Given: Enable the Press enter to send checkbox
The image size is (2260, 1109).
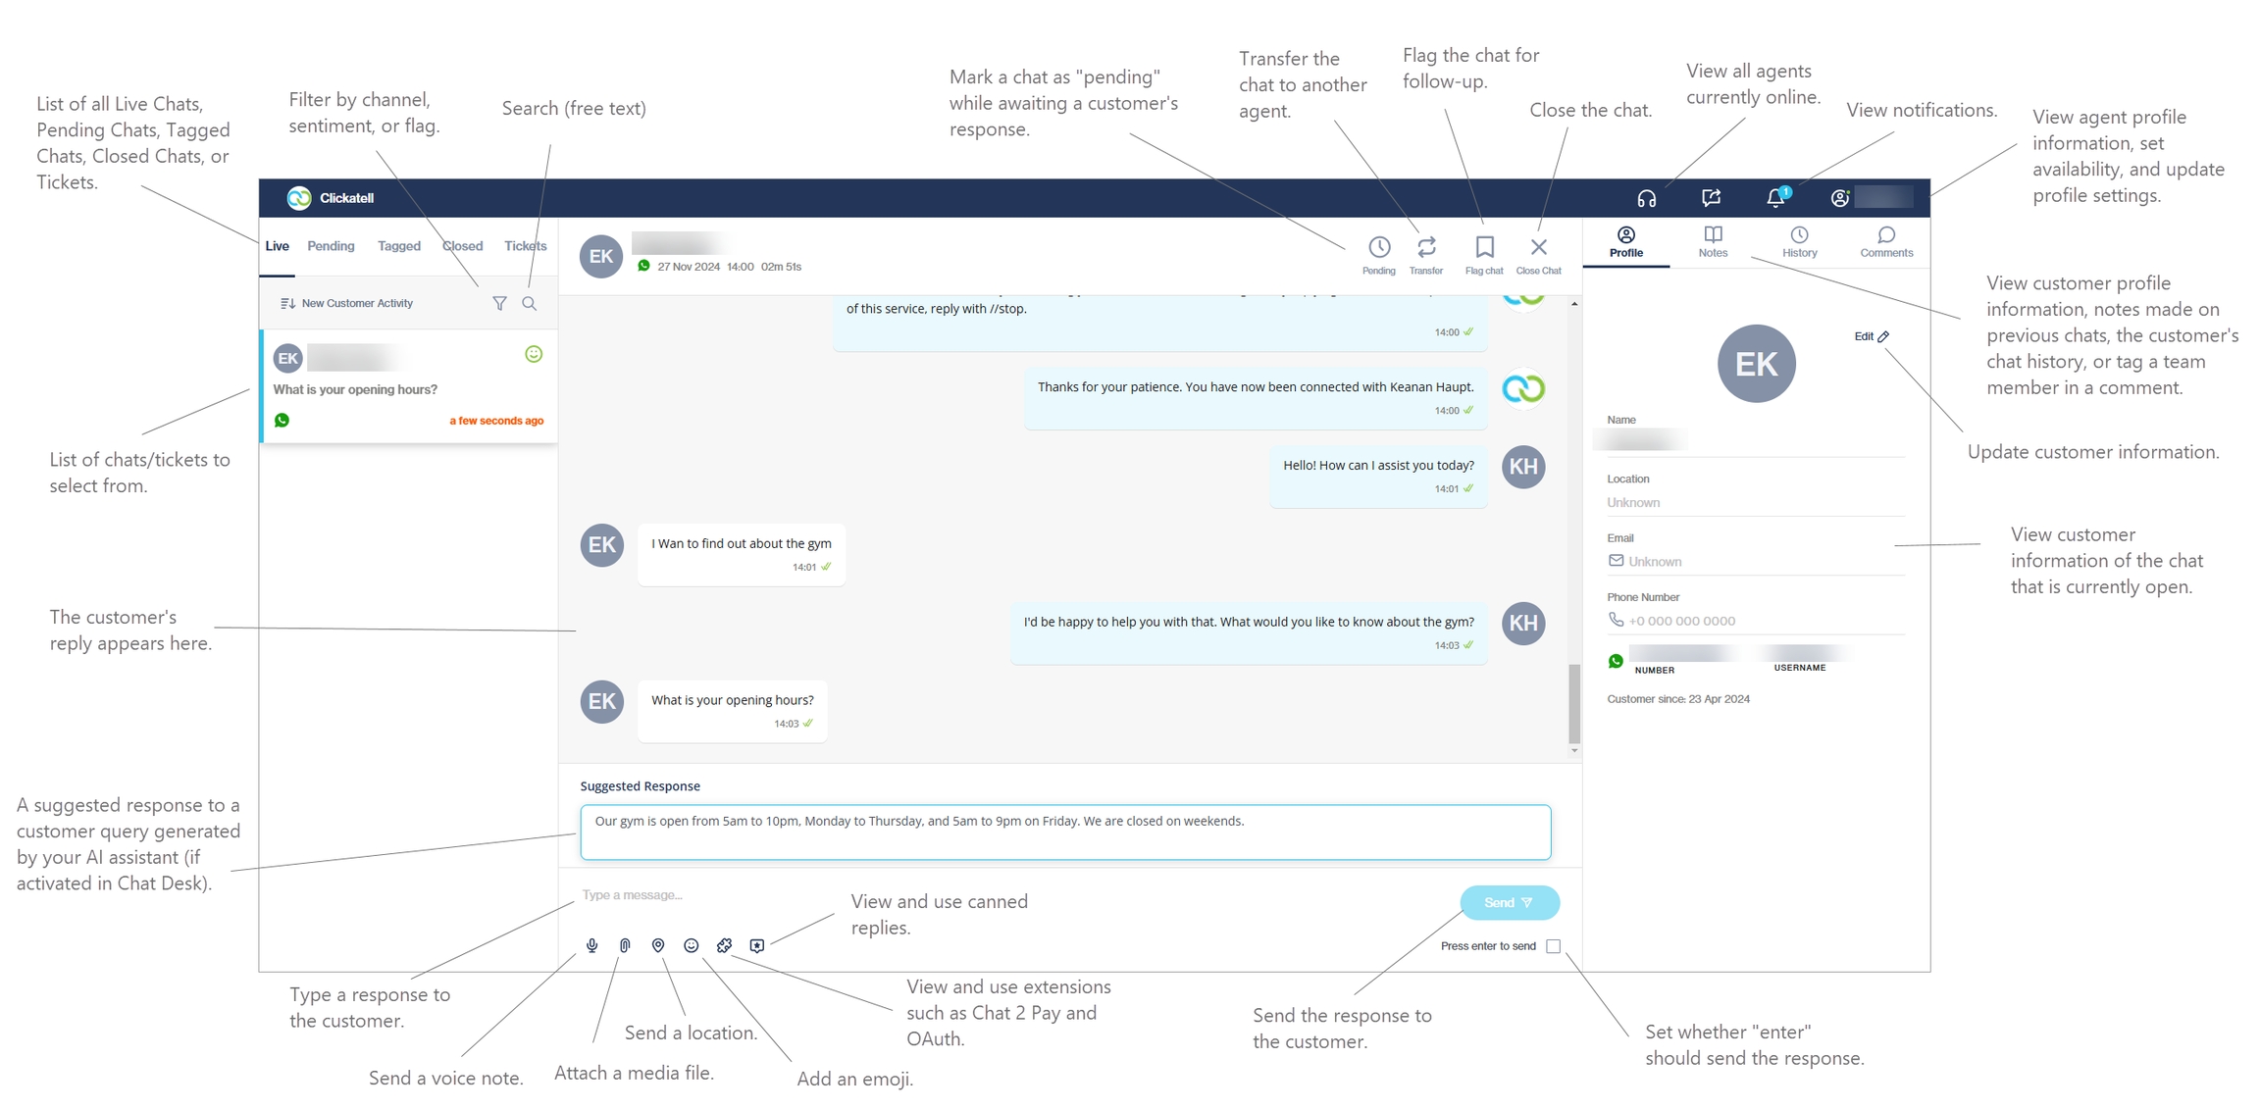Looking at the screenshot, I should [1553, 946].
